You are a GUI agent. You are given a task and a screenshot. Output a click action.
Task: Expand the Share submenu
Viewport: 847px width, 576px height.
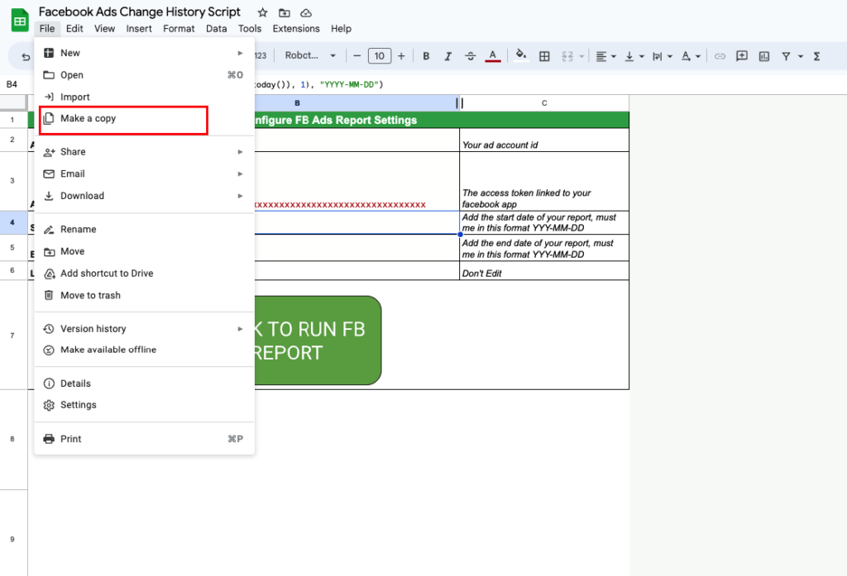point(144,152)
